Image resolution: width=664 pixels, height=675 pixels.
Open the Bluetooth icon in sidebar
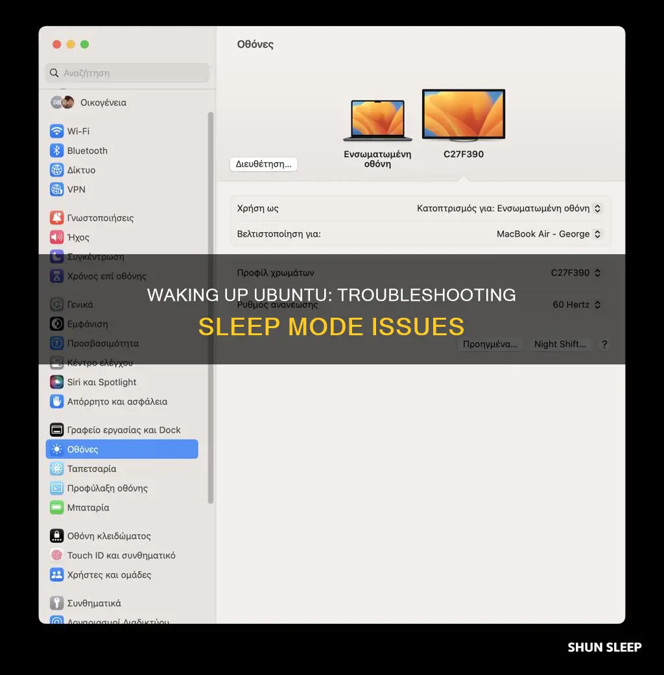point(56,150)
